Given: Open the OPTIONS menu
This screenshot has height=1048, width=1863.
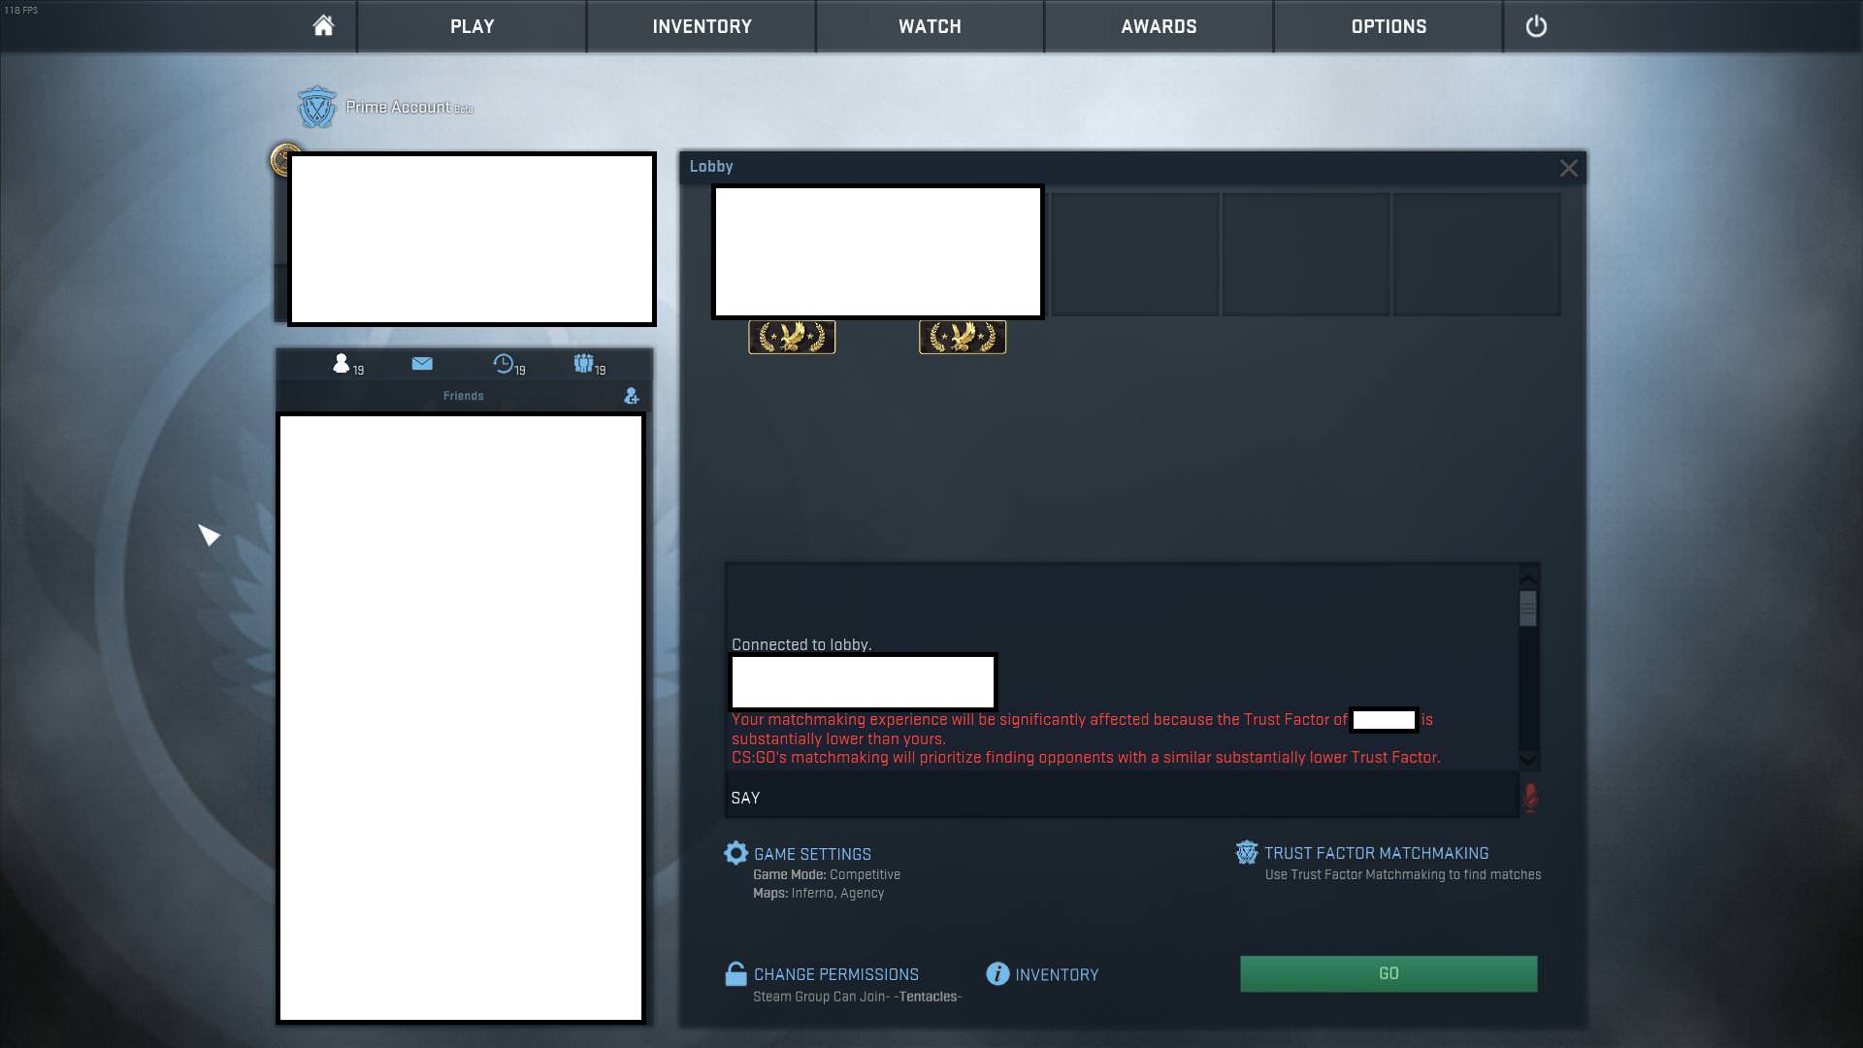Looking at the screenshot, I should [x=1389, y=26].
